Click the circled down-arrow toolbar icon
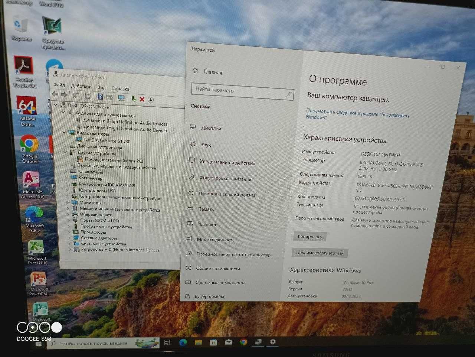 151,100
